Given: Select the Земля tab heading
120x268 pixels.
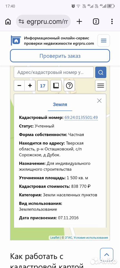Looking at the screenshot, I should point(60,105).
